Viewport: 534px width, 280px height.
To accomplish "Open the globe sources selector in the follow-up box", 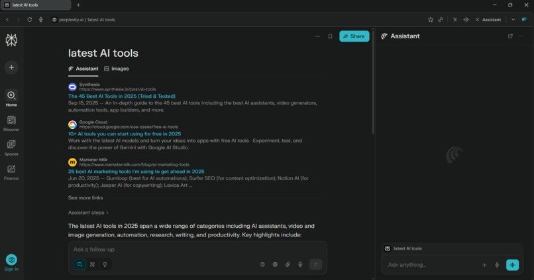I will tap(262, 264).
